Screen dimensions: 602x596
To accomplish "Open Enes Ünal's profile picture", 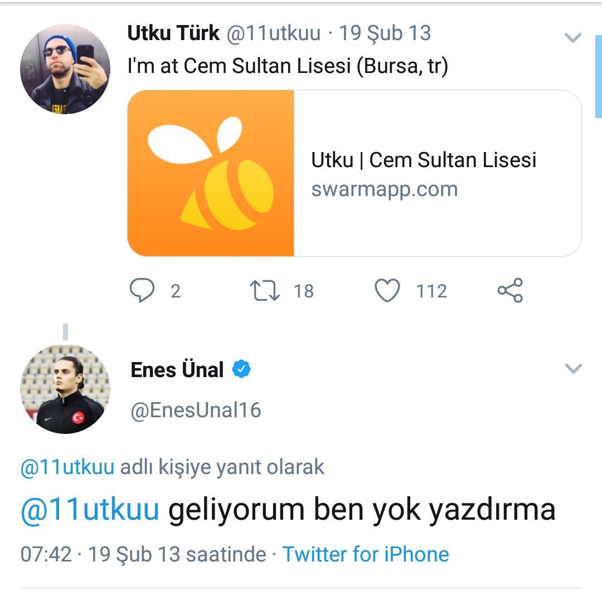I will (65, 389).
